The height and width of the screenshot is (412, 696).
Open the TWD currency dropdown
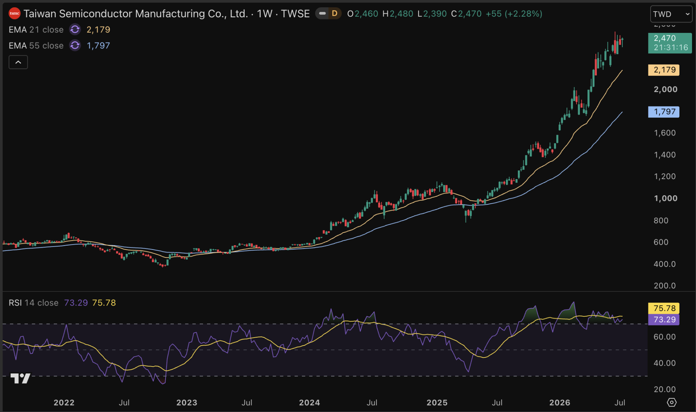click(671, 14)
